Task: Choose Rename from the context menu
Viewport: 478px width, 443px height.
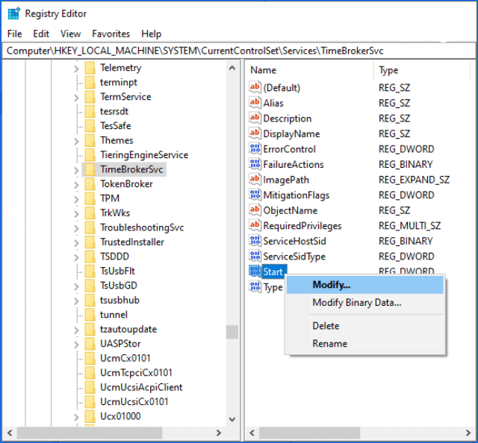Action: pyautogui.click(x=365, y=344)
